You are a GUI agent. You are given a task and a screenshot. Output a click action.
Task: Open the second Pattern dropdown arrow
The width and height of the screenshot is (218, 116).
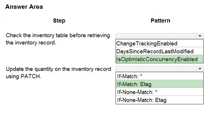click(x=200, y=69)
